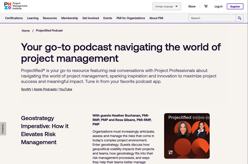248x164 pixels.
Task: Click Home in the breadcrumb
Action: tap(26, 31)
